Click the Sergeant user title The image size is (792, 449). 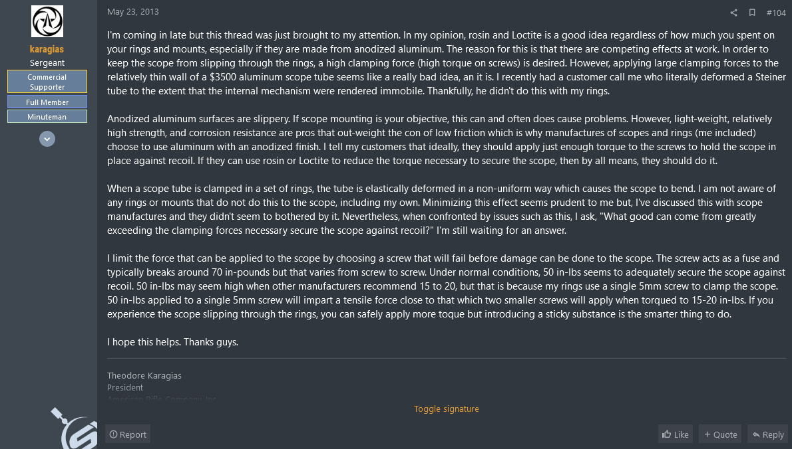pos(47,62)
